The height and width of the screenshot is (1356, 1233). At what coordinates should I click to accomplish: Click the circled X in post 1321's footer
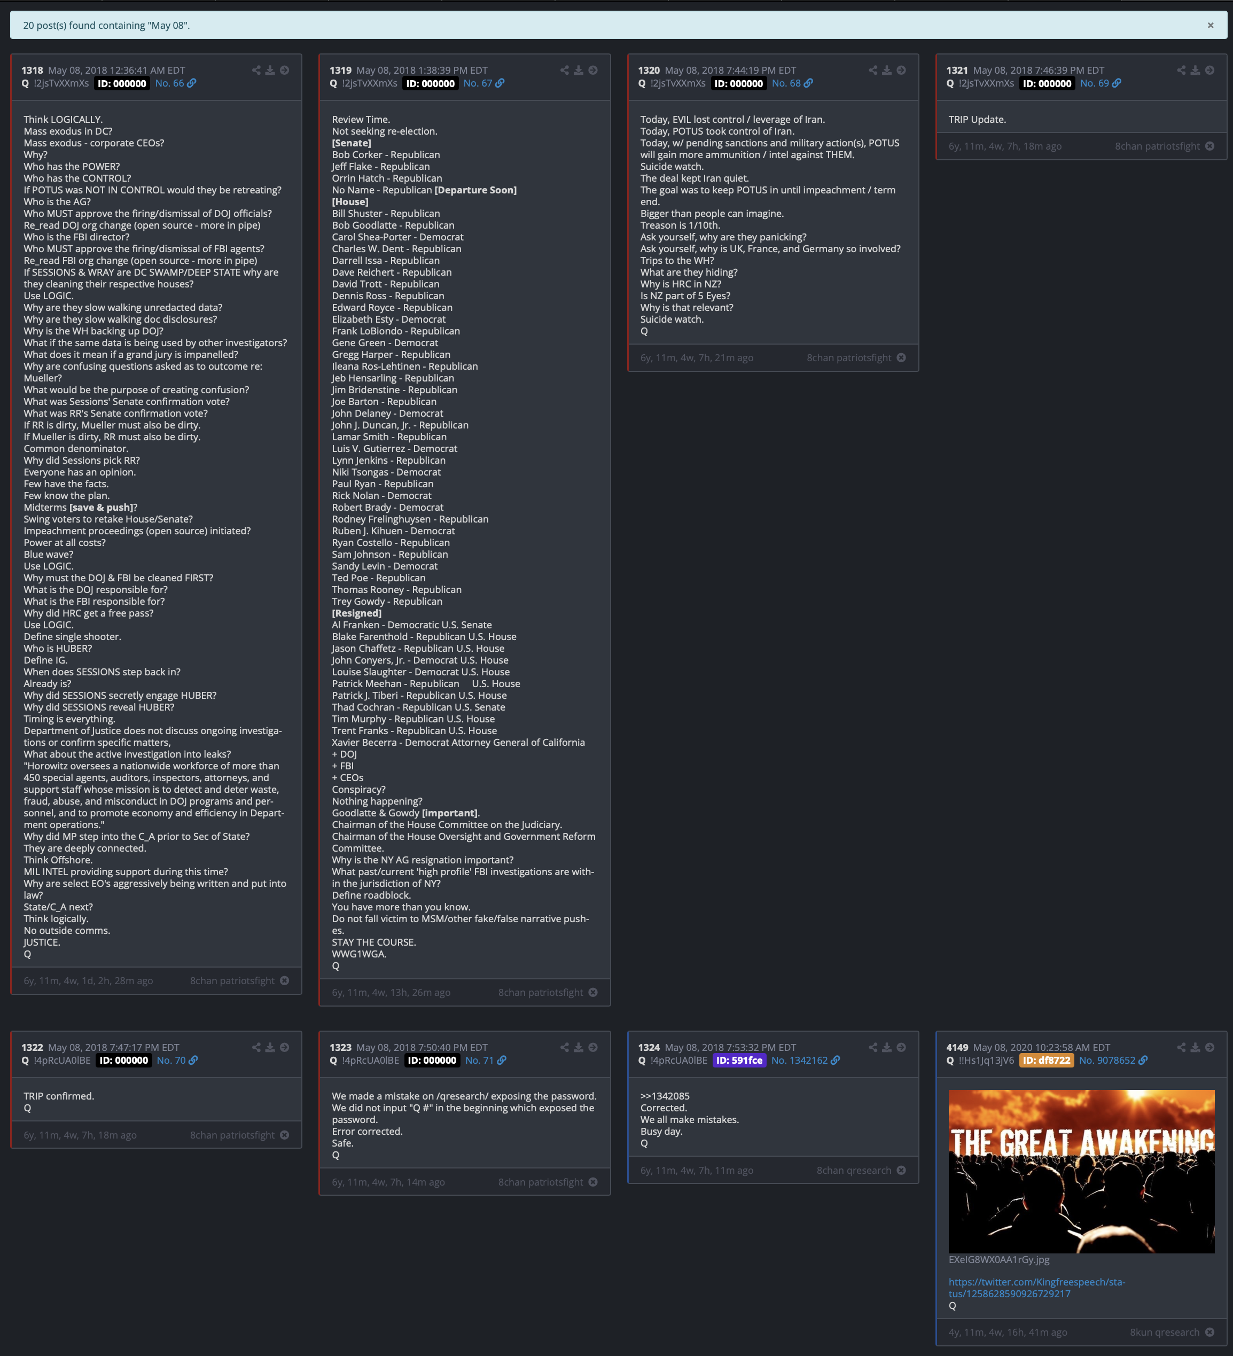[x=1209, y=146]
